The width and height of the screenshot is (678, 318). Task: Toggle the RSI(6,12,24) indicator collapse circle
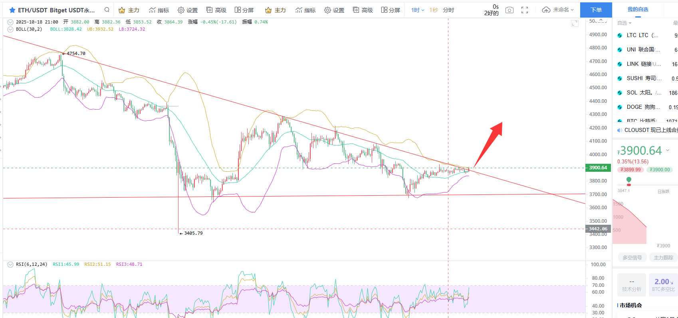point(10,265)
